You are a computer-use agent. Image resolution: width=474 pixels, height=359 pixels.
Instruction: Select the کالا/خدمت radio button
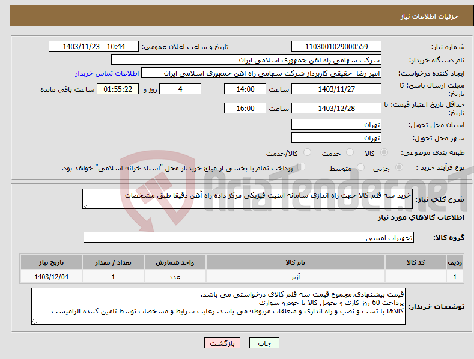tap(307, 152)
